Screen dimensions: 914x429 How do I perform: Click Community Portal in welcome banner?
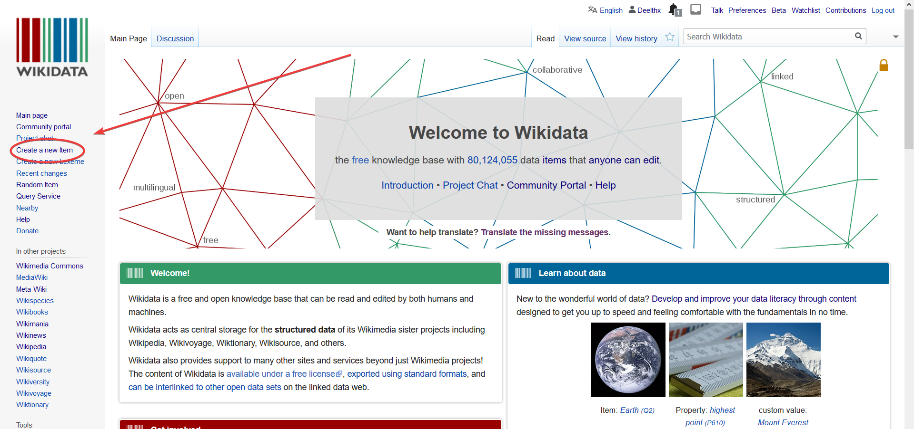tap(546, 185)
